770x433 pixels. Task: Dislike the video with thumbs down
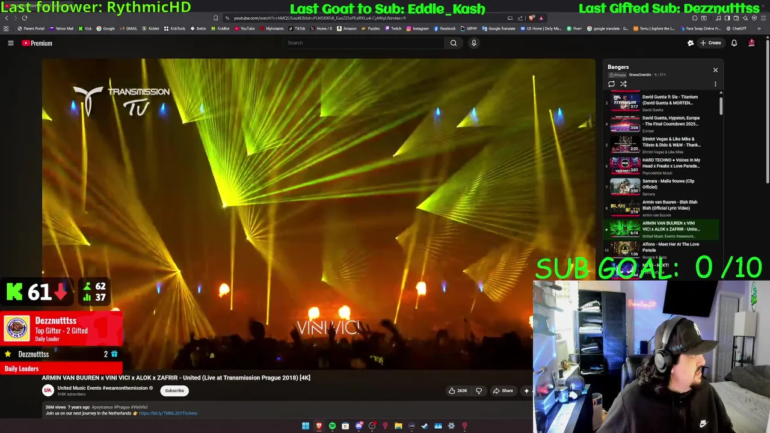(x=479, y=391)
